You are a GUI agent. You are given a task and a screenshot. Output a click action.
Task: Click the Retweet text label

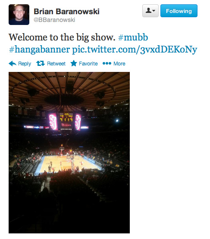click(56, 64)
